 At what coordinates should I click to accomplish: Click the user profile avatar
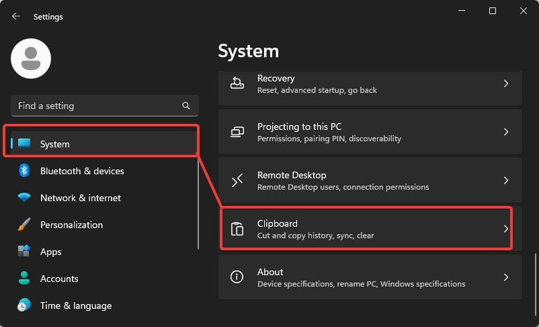click(x=31, y=59)
